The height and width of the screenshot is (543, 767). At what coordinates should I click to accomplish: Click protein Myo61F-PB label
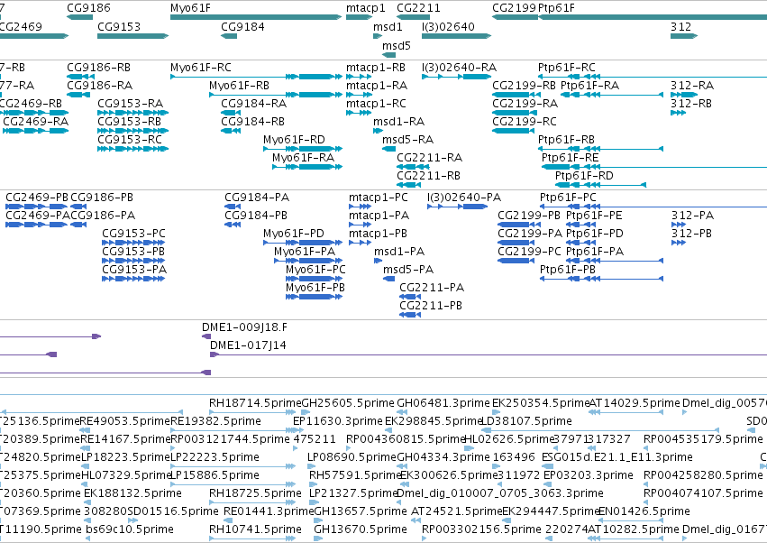(315, 287)
